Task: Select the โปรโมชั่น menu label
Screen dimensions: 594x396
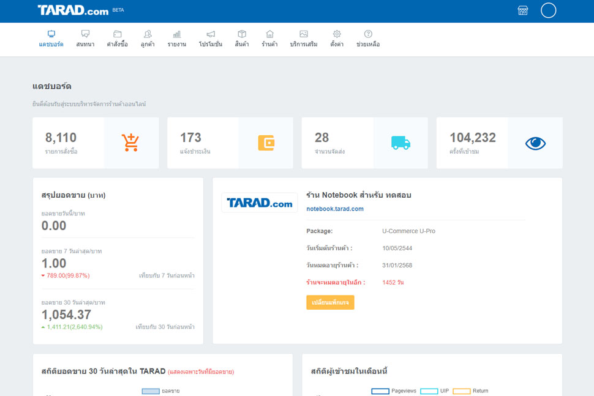Action: (x=211, y=44)
